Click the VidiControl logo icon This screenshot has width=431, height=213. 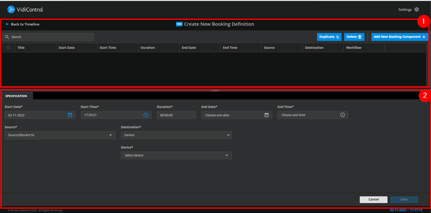[x=11, y=9]
